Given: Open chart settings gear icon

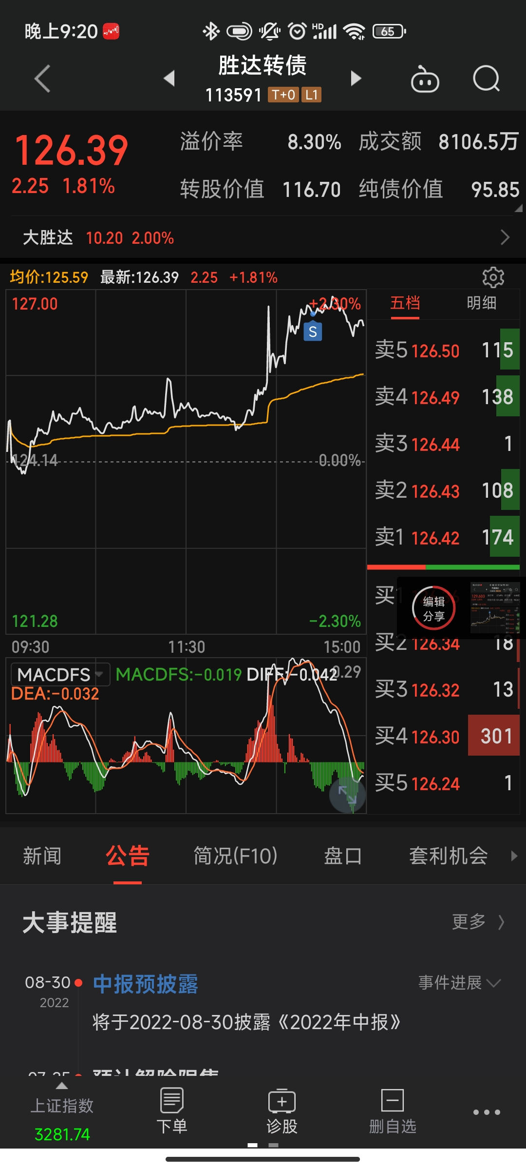Looking at the screenshot, I should click(493, 277).
